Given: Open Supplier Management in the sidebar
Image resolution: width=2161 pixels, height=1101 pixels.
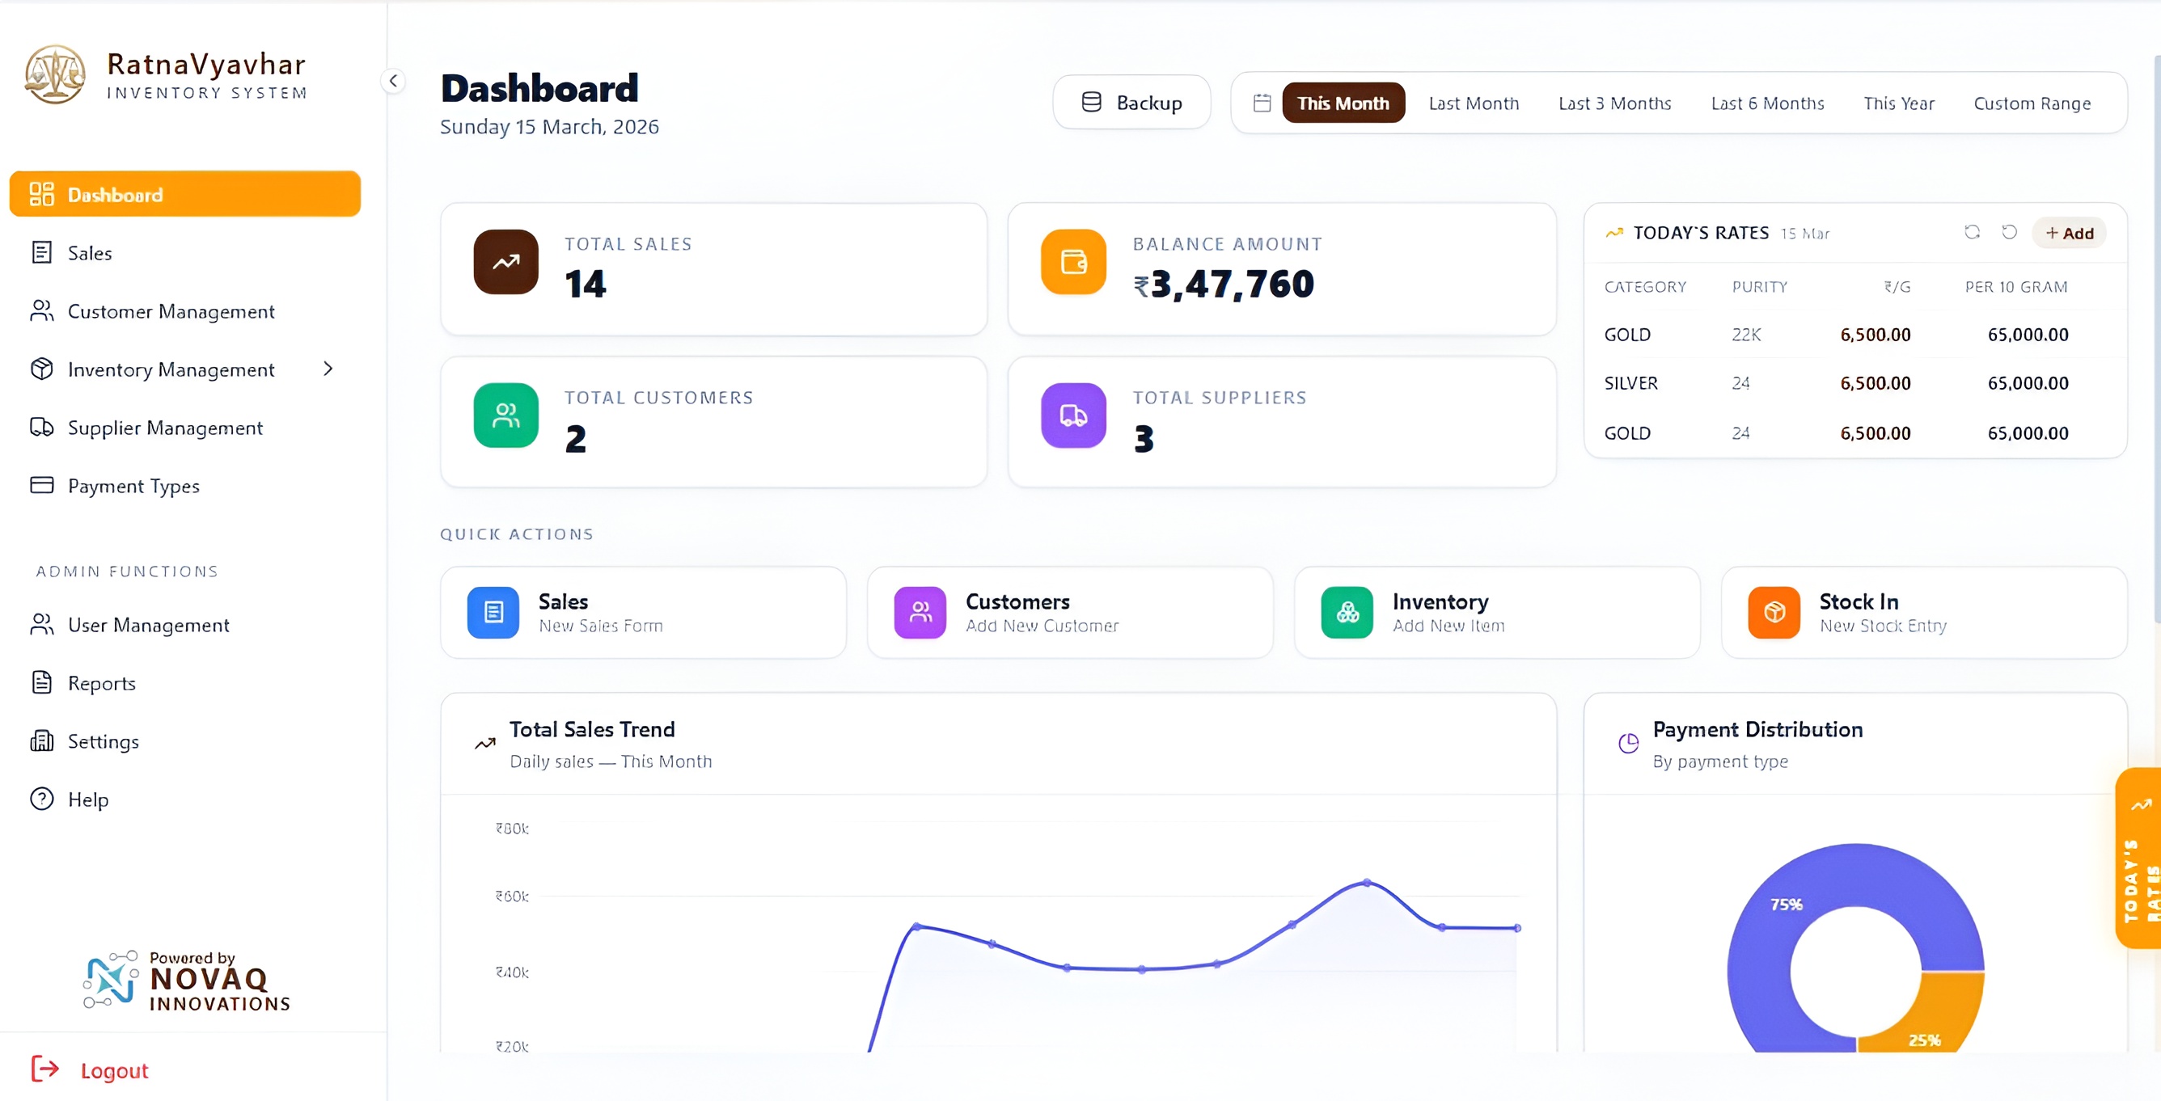Looking at the screenshot, I should (x=164, y=428).
